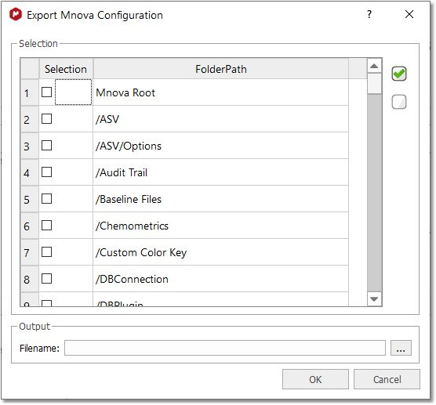Confirm the export with OK
Image resolution: width=436 pixels, height=405 pixels.
pos(315,379)
